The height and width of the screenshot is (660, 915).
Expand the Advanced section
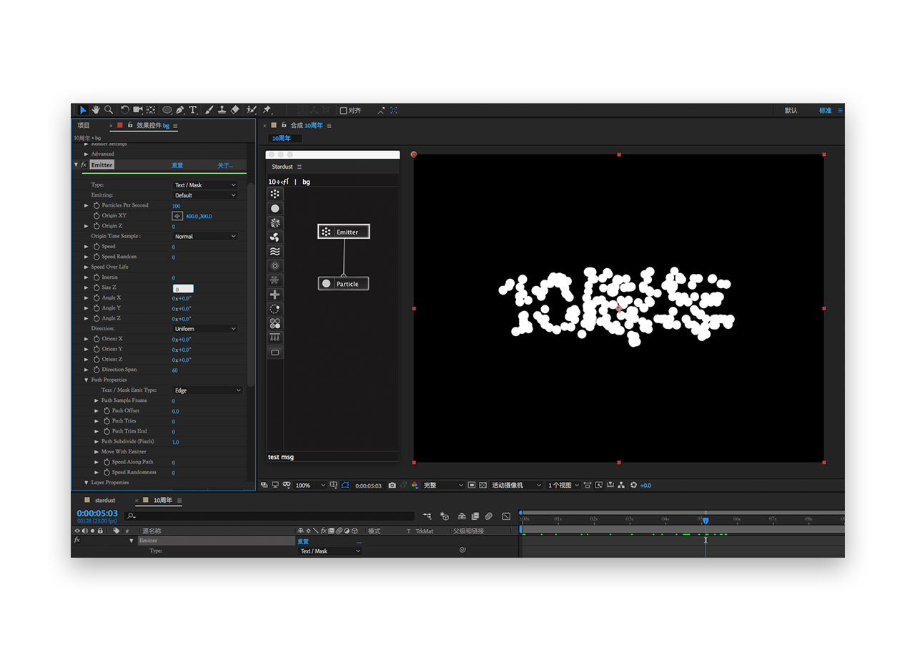(86, 154)
